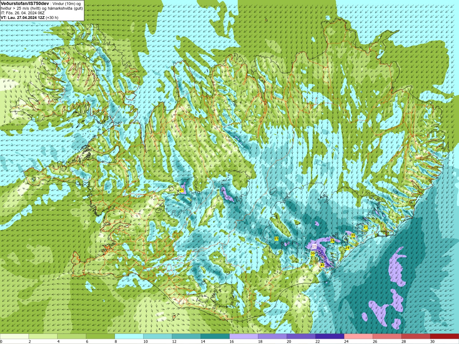Screen dimensions: 459x344
Task: Select the 16–18 m/s lavender legend swatch
Action: tap(244, 336)
